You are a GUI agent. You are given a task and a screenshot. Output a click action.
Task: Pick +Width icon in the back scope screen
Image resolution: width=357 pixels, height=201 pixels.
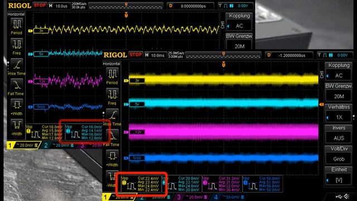click(x=17, y=104)
